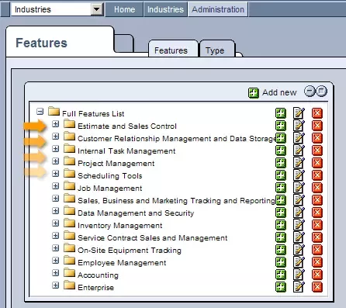Screen dimensions: 346x308
Task: Edit Estimate and Sales Control
Action: point(299,126)
